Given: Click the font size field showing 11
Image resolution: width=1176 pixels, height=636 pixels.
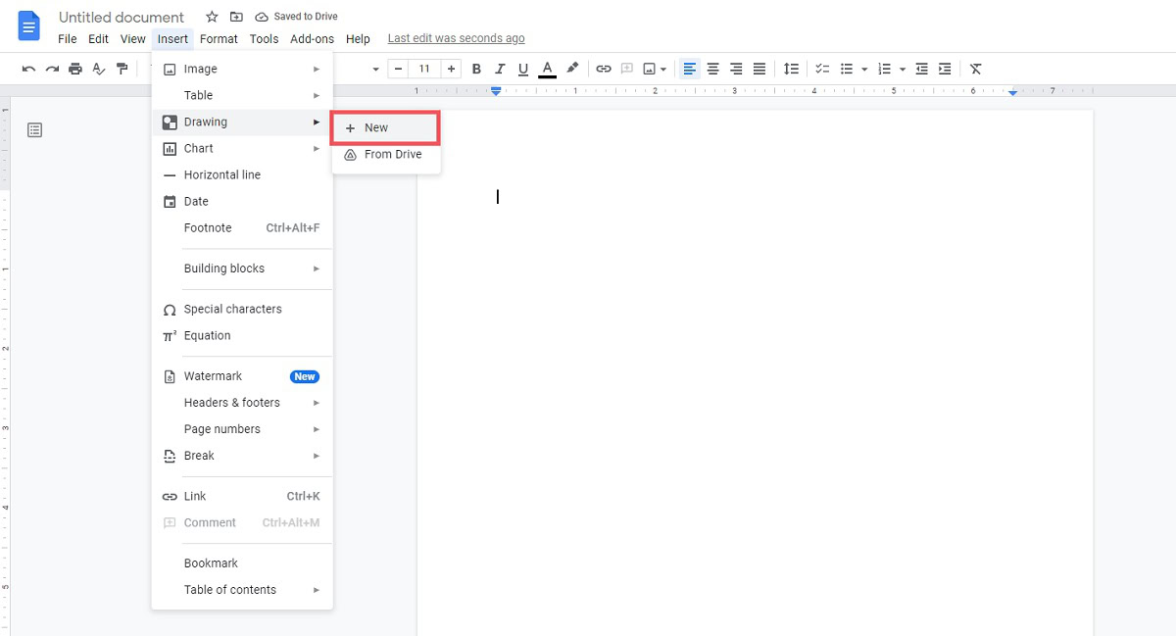Looking at the screenshot, I should tap(424, 69).
